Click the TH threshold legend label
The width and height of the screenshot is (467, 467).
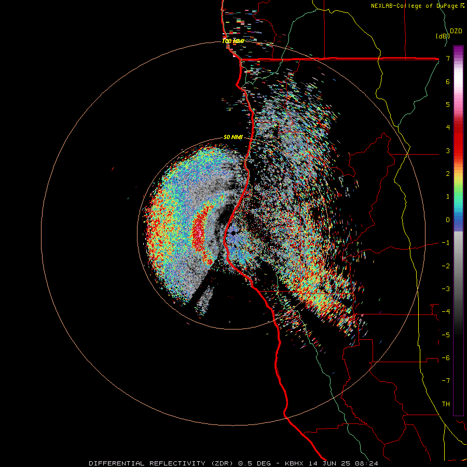[x=446, y=404]
